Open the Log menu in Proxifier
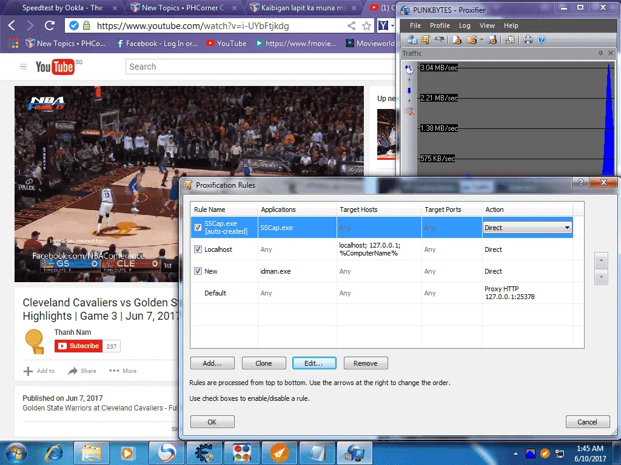The width and height of the screenshot is (621, 465). [x=465, y=25]
